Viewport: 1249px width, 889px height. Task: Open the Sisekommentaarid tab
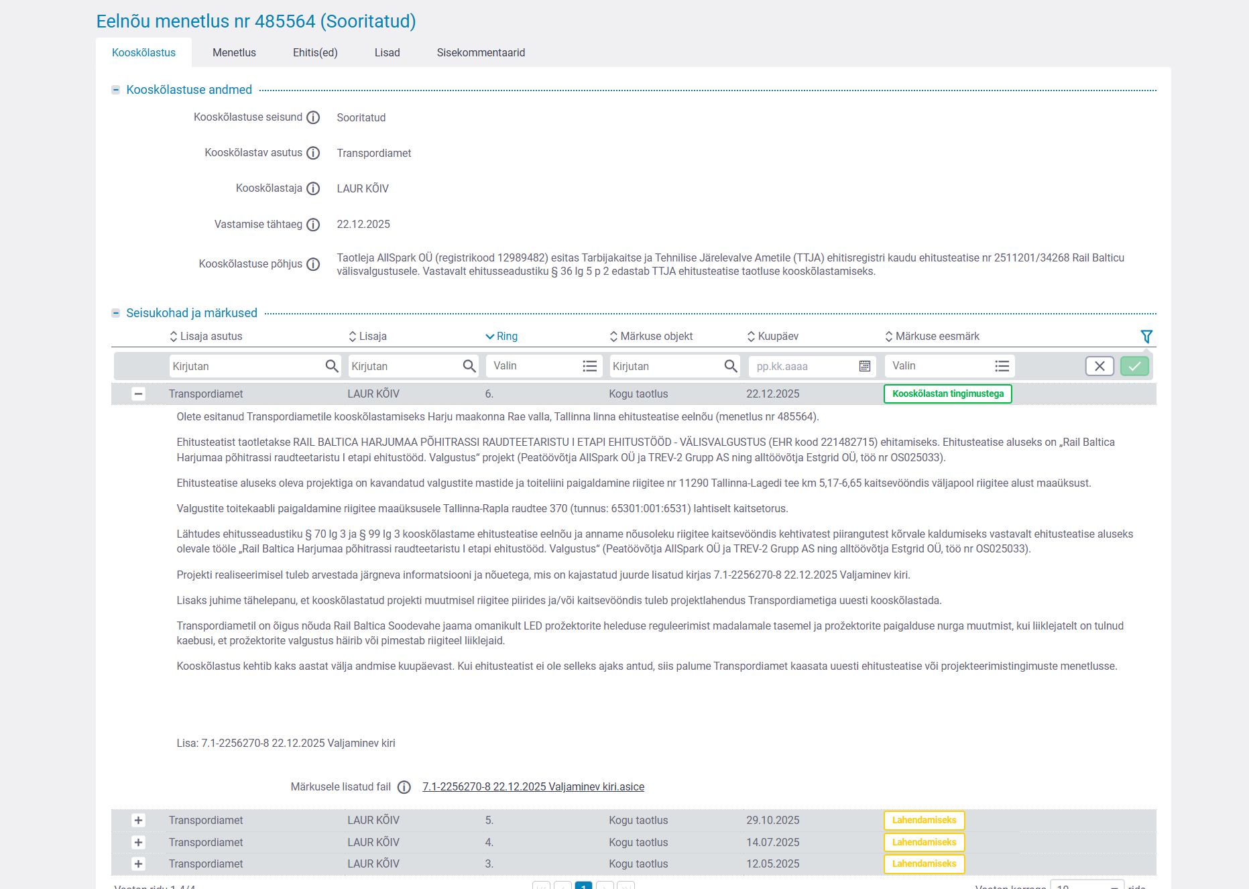(x=481, y=53)
